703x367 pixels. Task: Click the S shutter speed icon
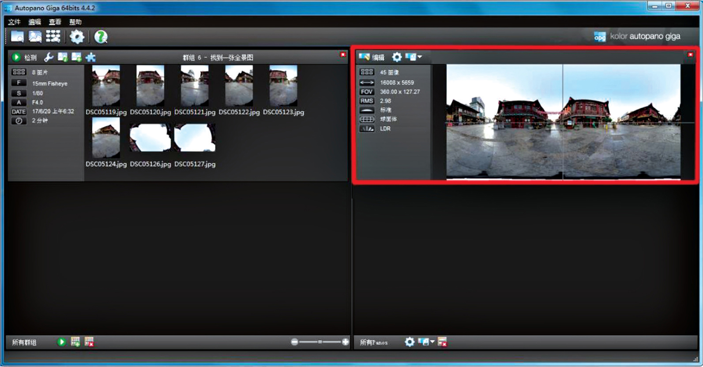19,93
